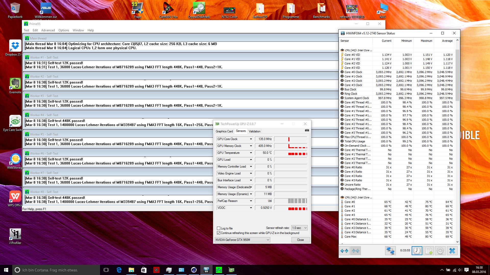Viewport: 490px width, 275px height.
Task: Click HWiNFO taskbar icon
Action: coord(206,270)
